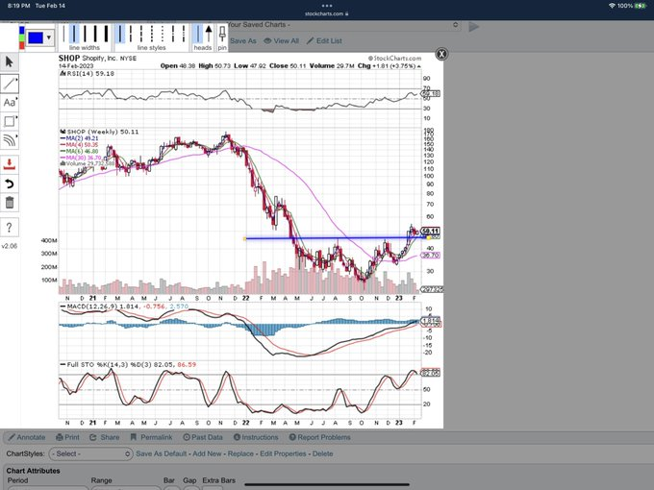Expand the line color dropdown arrow
Image resolution: width=654 pixels, height=490 pixels.
50,37
